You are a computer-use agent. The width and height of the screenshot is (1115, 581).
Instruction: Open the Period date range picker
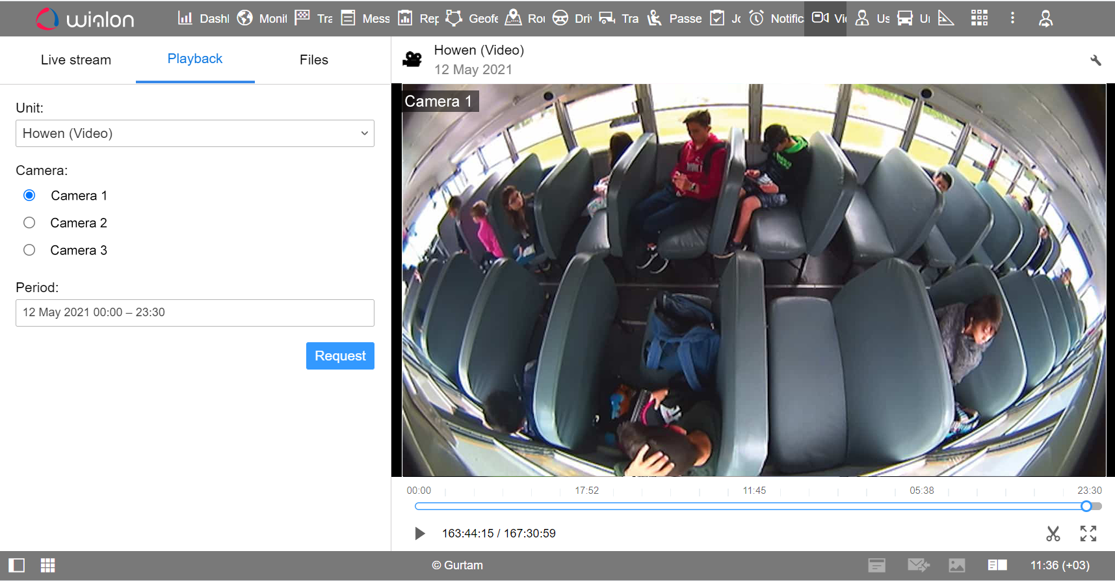tap(194, 313)
